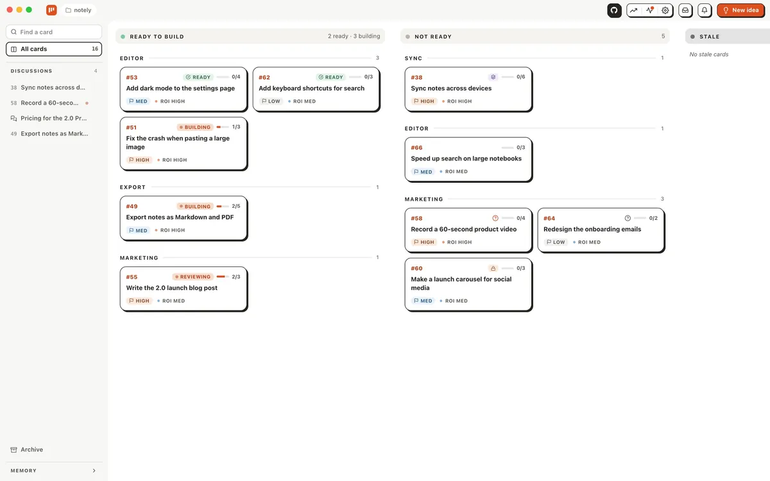Click the READY badge on card #53

[198, 77]
